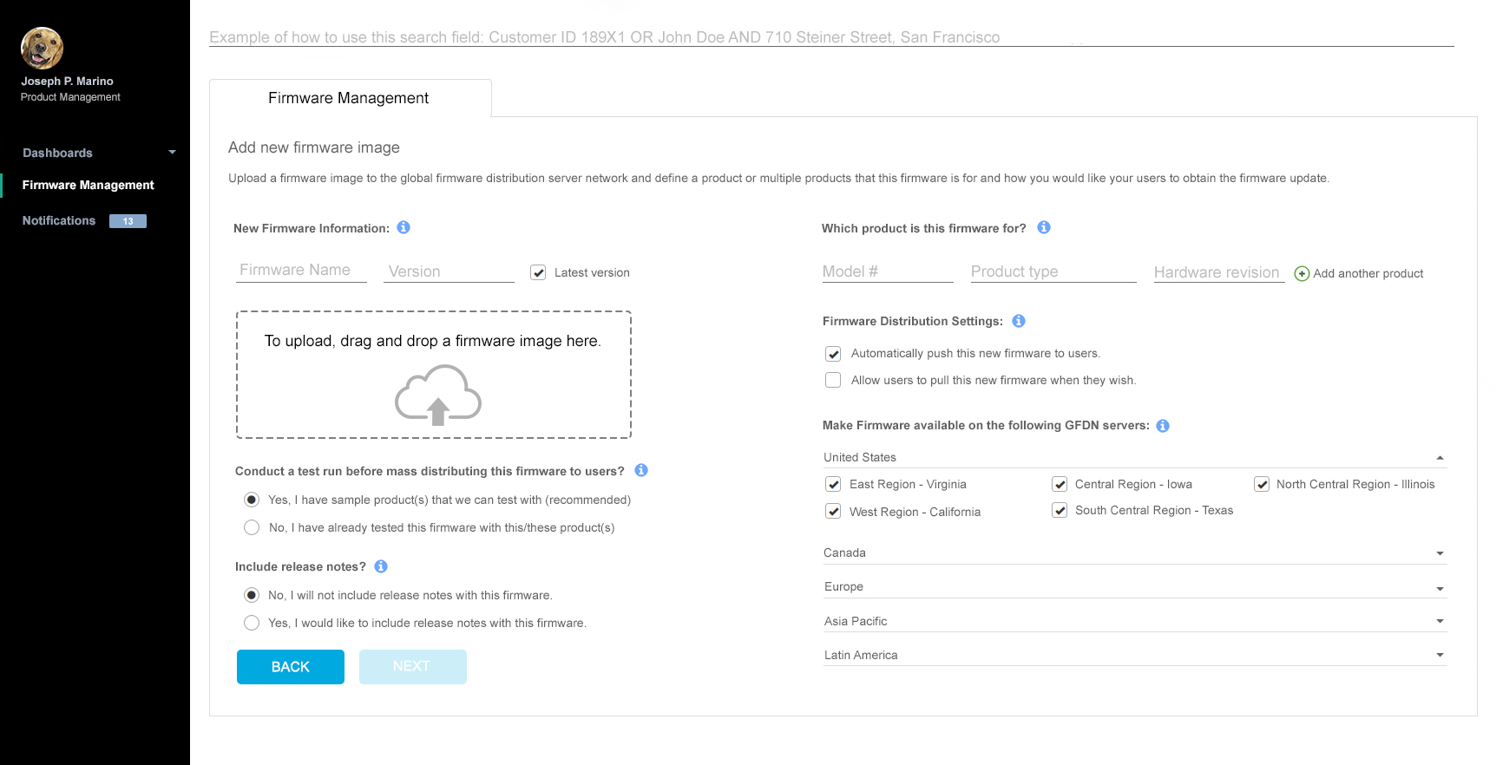Enable allow users to pull firmware
1496x765 pixels.
(x=833, y=380)
